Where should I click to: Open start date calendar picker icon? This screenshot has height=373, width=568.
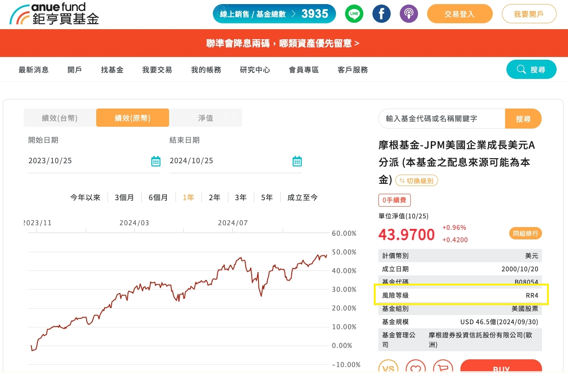156,161
